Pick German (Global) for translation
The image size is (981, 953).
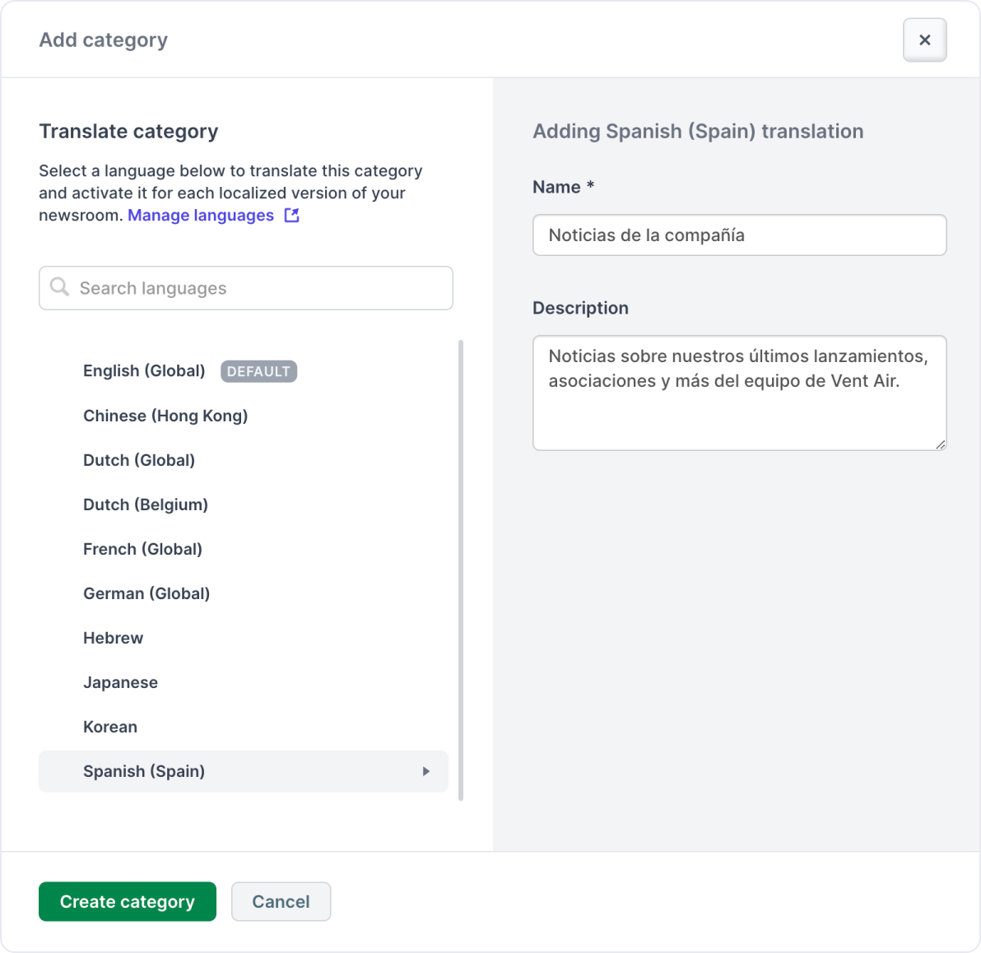(x=244, y=594)
